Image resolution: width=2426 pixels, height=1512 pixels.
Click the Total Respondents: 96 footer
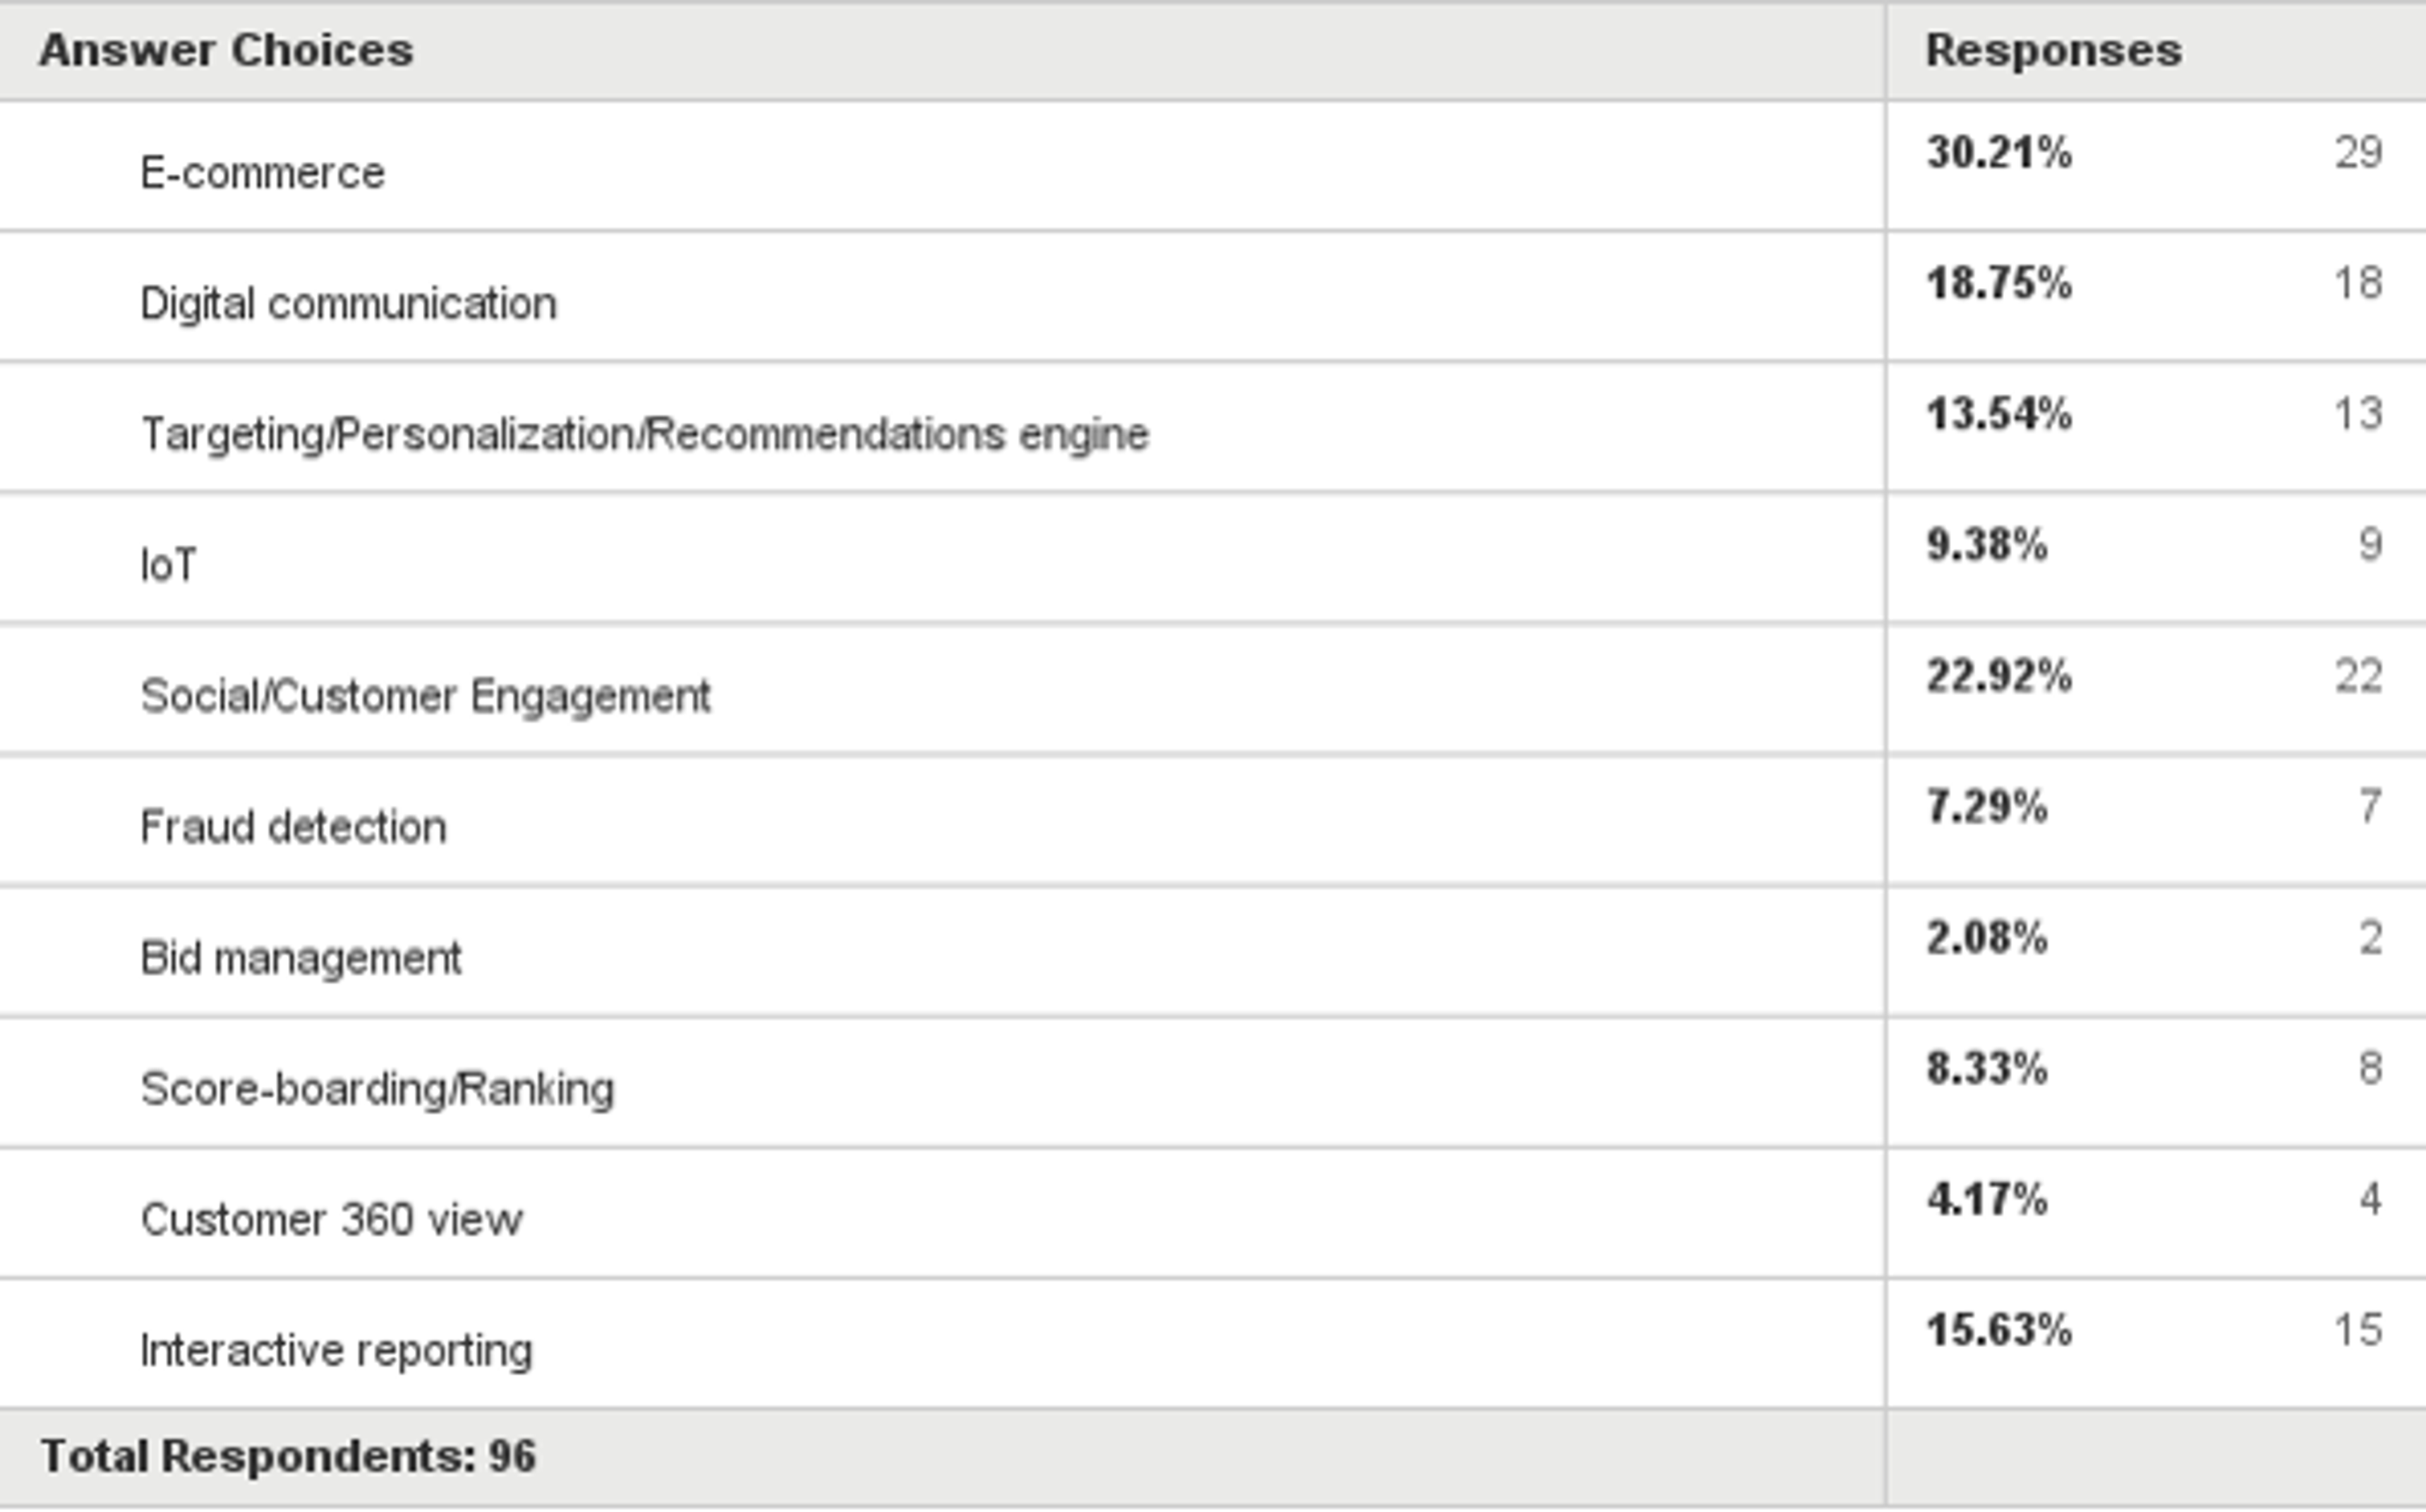pyautogui.click(x=288, y=1457)
